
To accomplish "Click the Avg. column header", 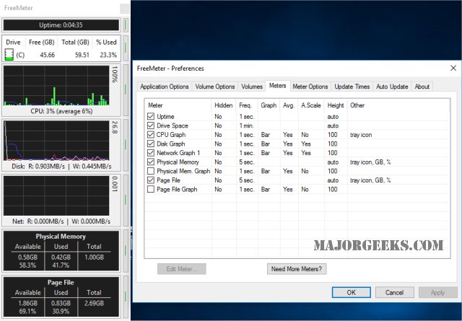I will tap(289, 105).
